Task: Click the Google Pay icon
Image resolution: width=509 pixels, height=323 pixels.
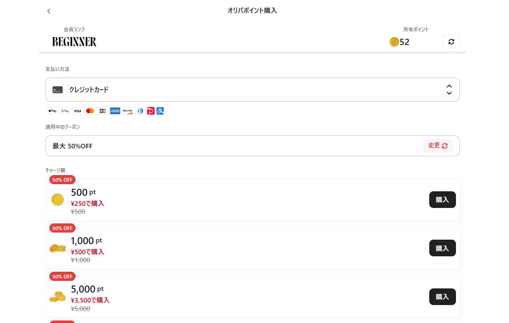Action: (x=65, y=111)
